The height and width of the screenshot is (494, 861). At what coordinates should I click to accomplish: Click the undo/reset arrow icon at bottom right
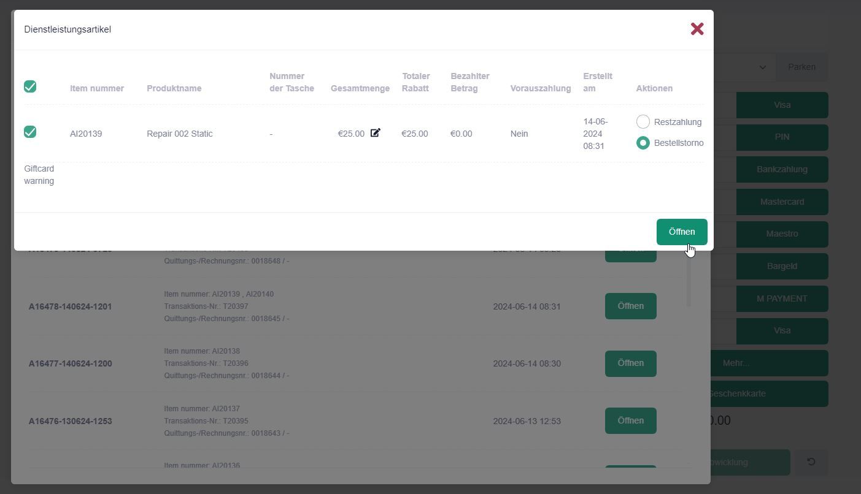tap(811, 462)
